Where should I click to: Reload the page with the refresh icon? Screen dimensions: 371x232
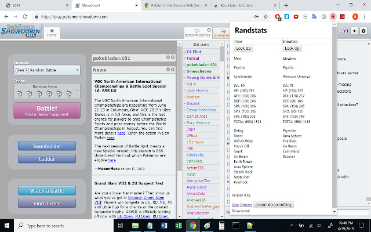(x=25, y=17)
